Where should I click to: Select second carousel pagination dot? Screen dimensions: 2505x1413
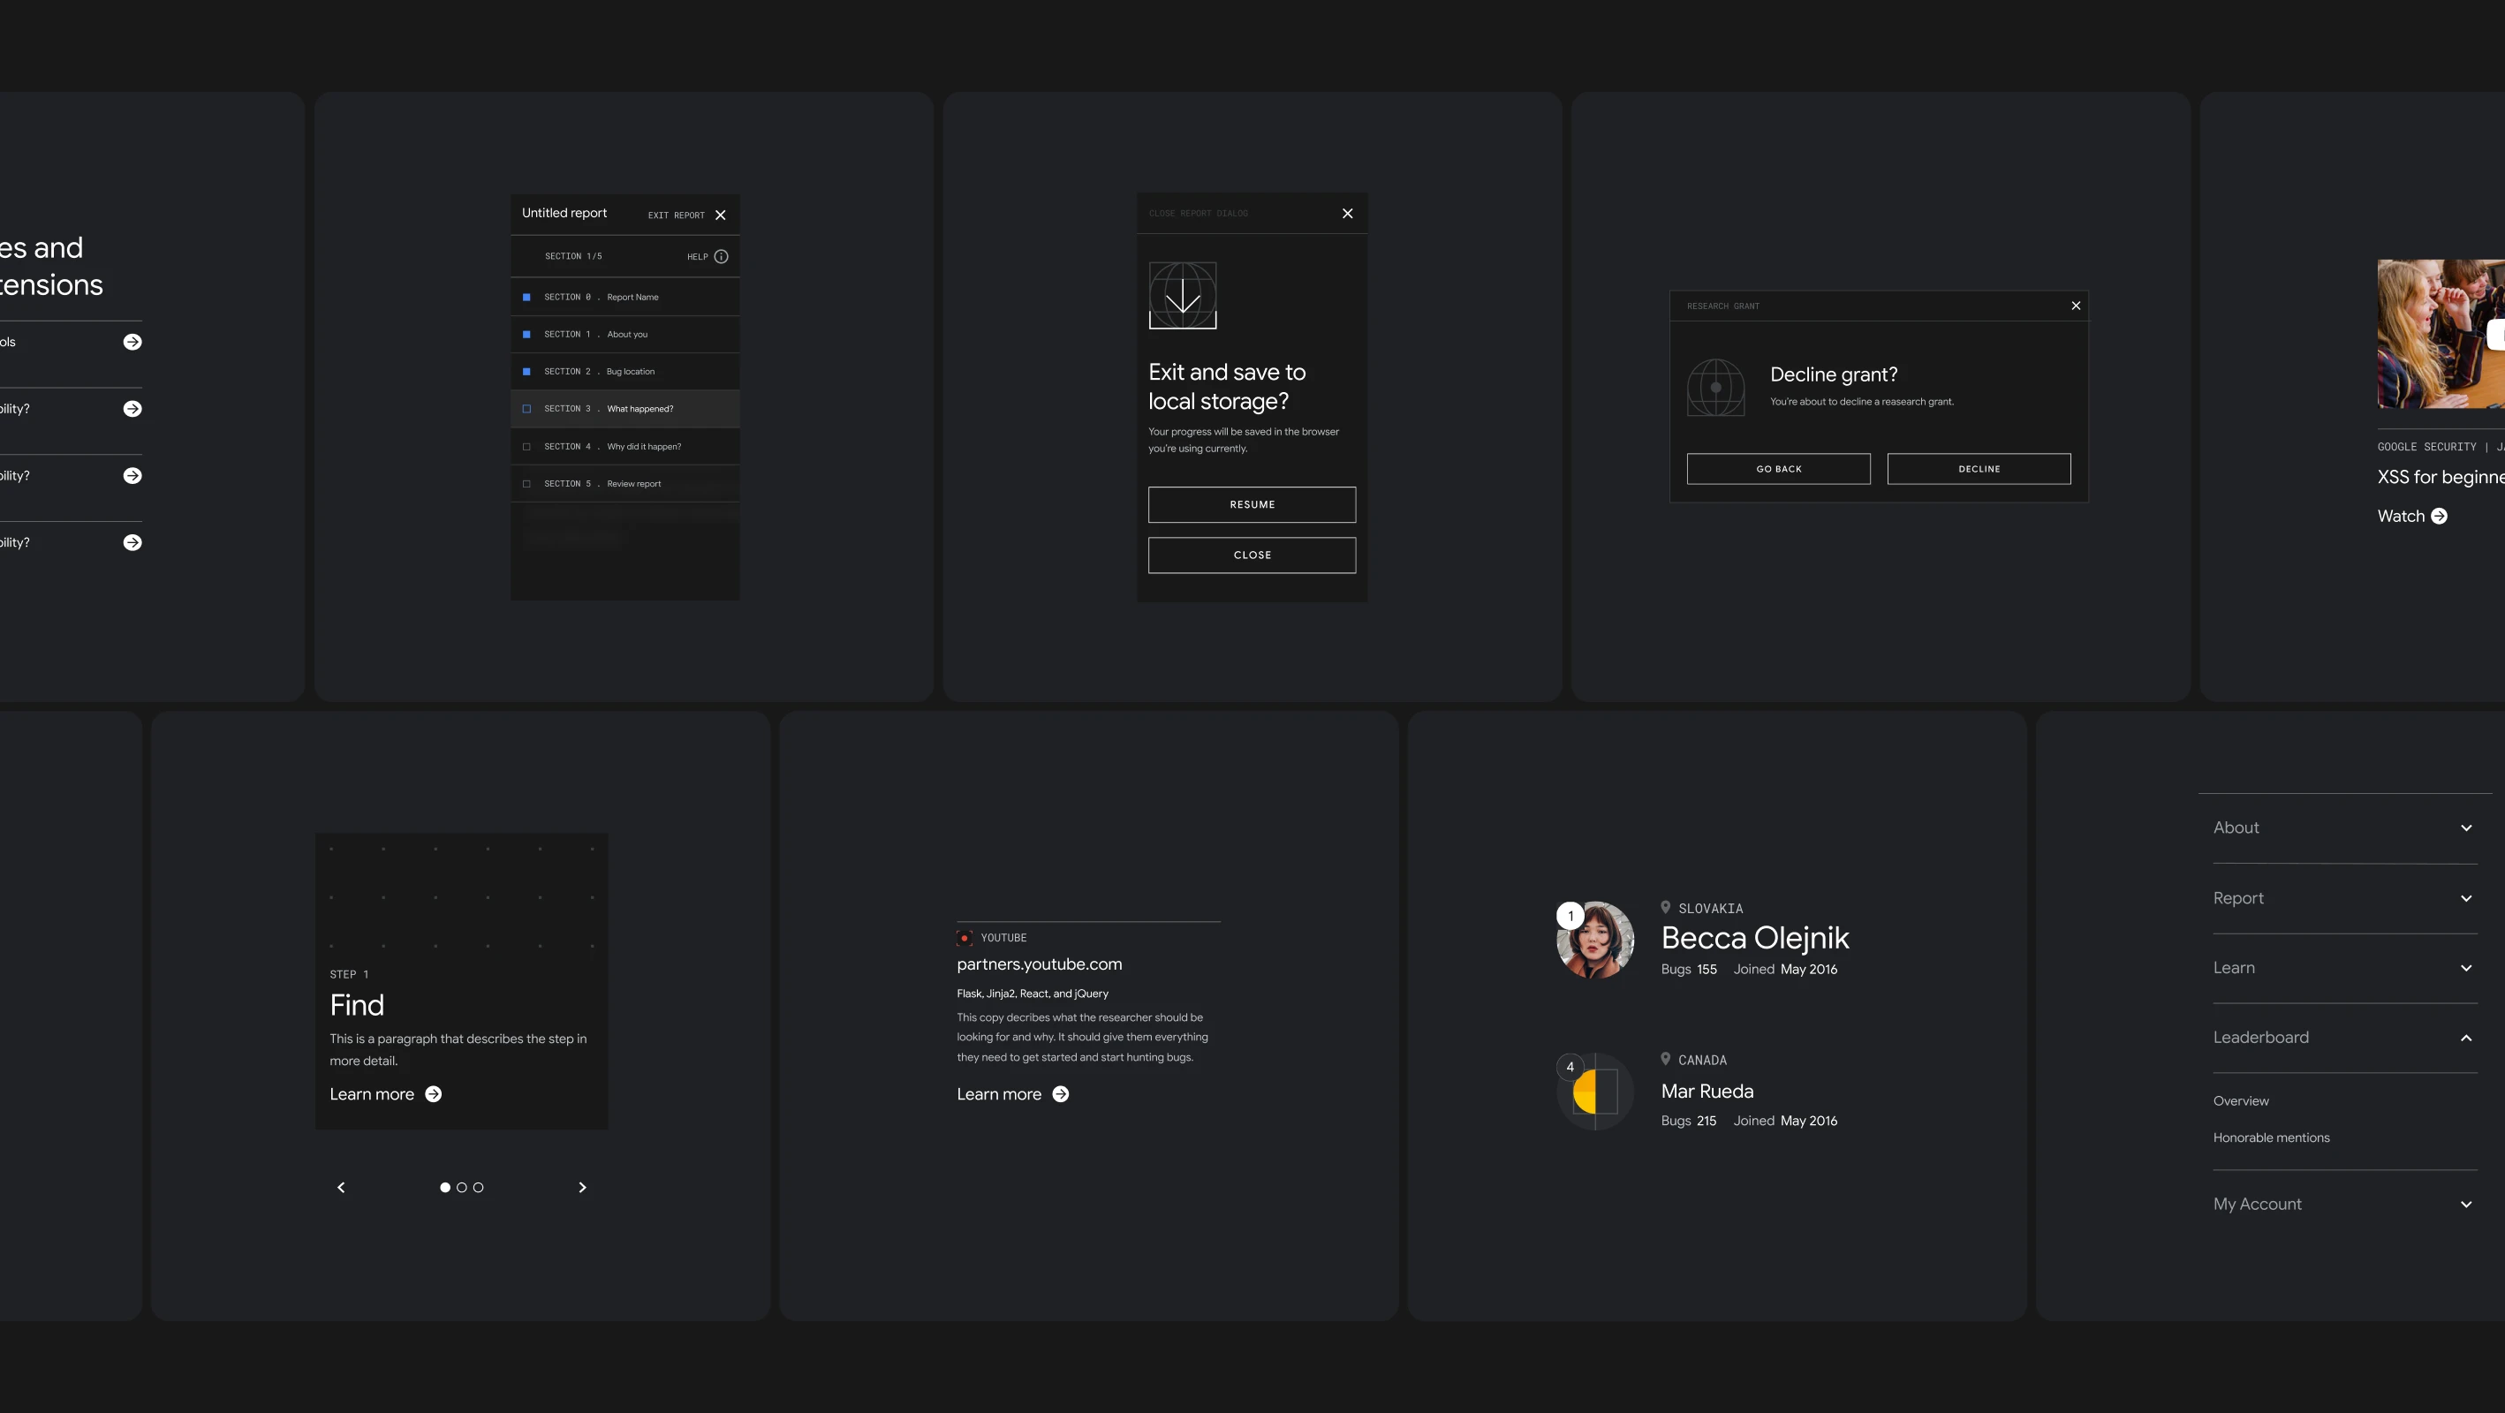coord(462,1188)
